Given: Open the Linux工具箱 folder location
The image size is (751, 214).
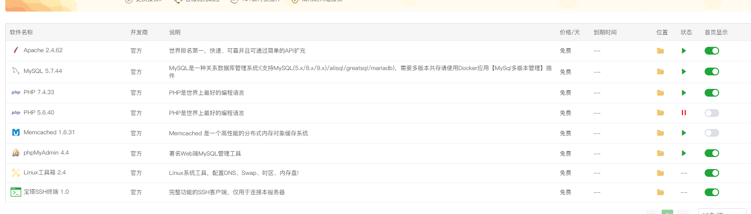Looking at the screenshot, I should [661, 173].
